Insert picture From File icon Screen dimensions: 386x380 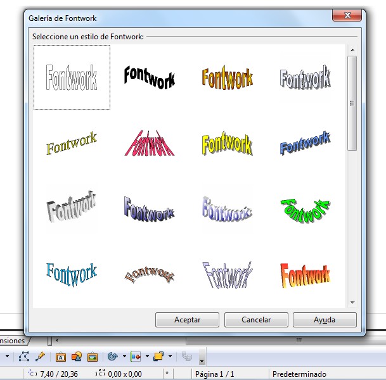pyautogui.click(x=93, y=357)
